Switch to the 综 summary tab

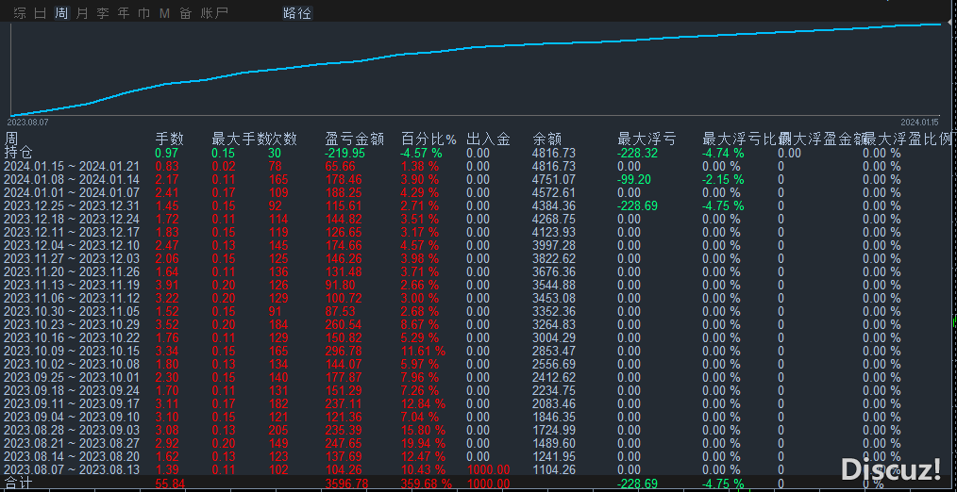point(20,13)
